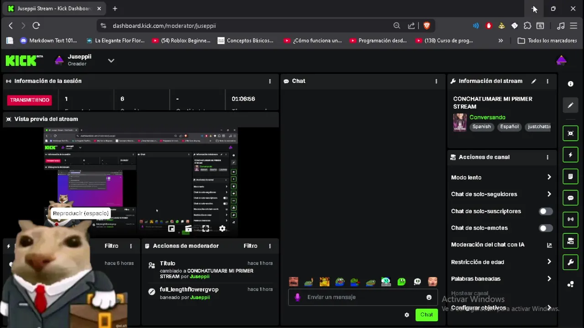
Task: Open Todos los marcadores folder
Action: [x=547, y=41]
